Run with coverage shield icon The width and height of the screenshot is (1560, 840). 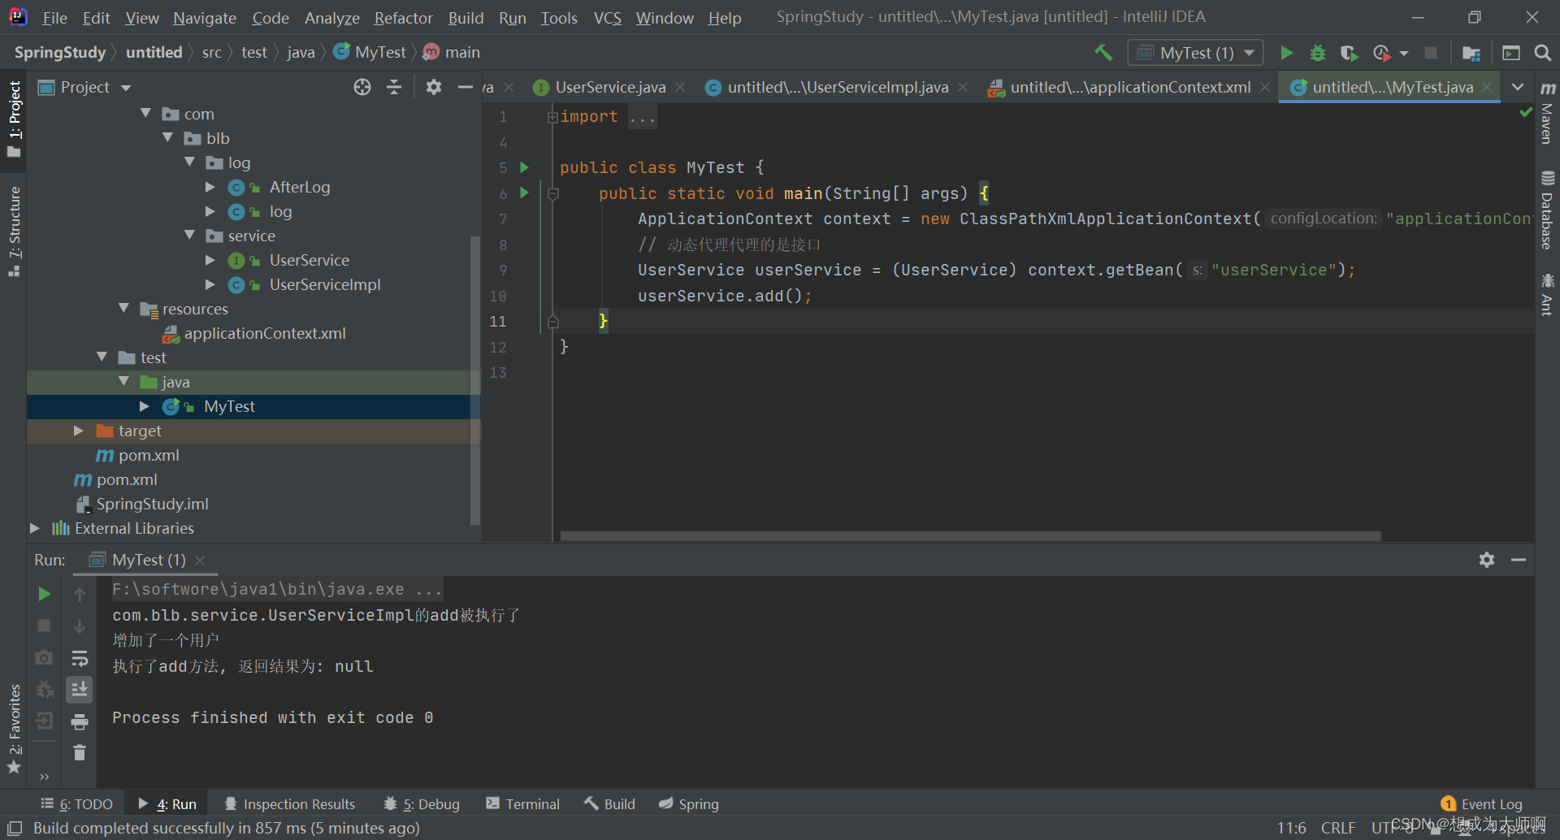[x=1349, y=53]
